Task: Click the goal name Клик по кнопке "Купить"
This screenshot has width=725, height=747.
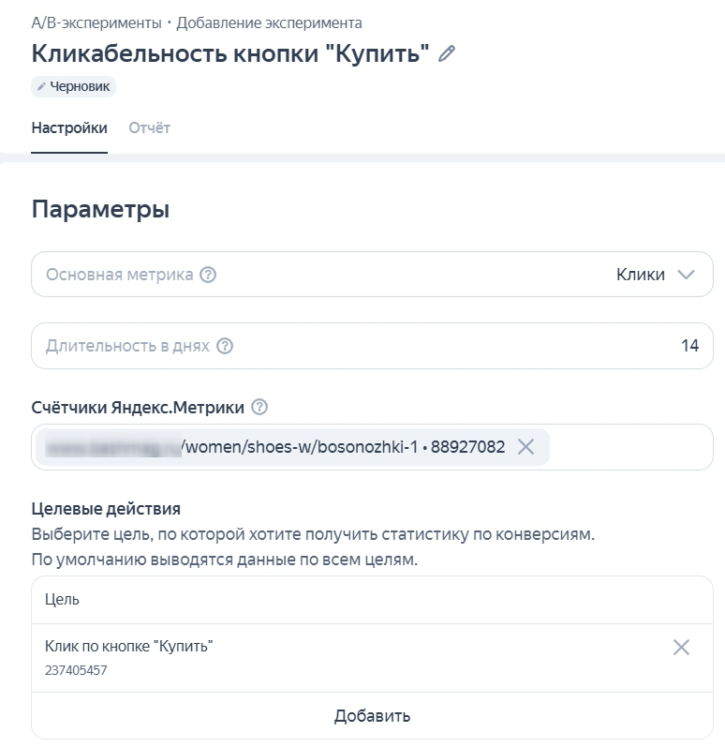Action: point(128,647)
